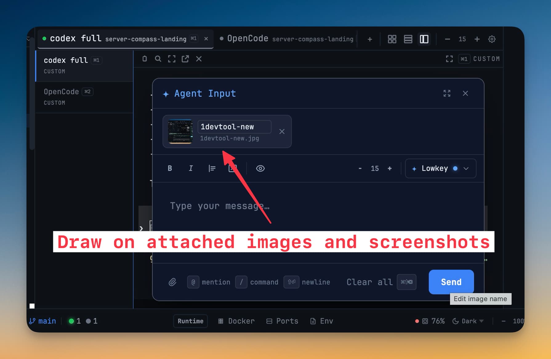Click Clear all
This screenshot has height=359, width=551.
tap(370, 282)
